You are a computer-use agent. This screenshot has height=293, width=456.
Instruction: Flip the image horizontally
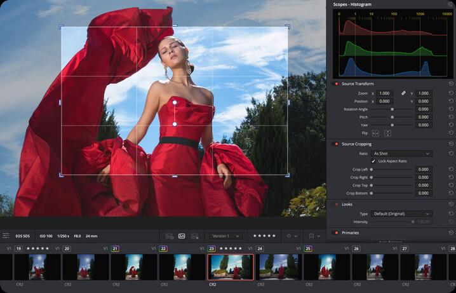pyautogui.click(x=375, y=133)
